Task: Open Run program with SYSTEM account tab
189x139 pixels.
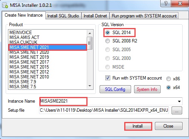Action: [x=144, y=16]
